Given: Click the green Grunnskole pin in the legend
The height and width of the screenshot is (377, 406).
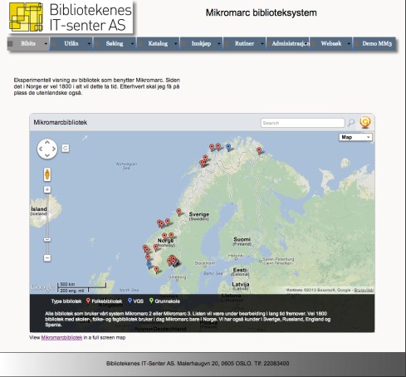Looking at the screenshot, I should [151, 301].
